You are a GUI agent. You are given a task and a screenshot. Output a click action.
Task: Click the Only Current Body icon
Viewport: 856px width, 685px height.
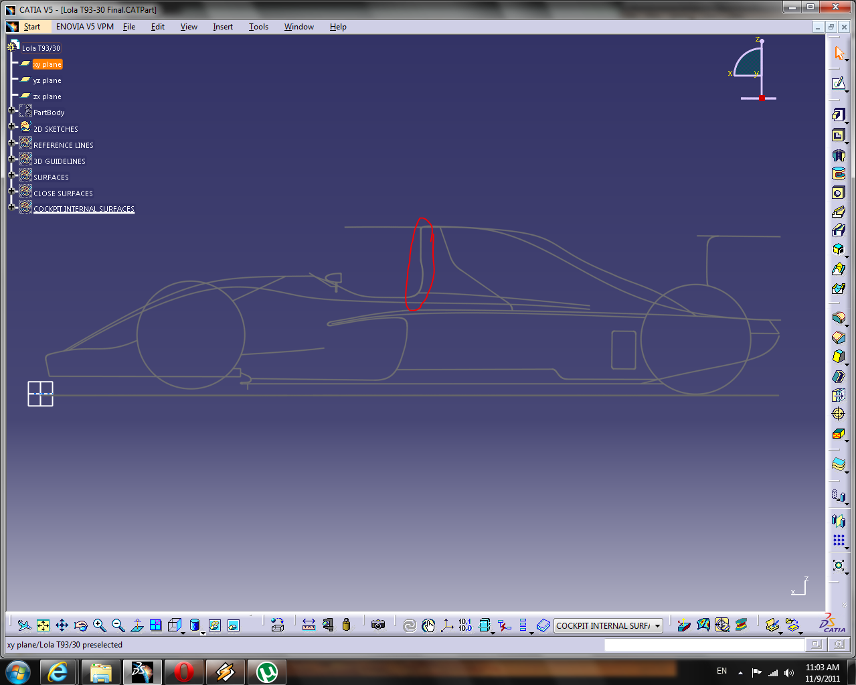coord(543,625)
